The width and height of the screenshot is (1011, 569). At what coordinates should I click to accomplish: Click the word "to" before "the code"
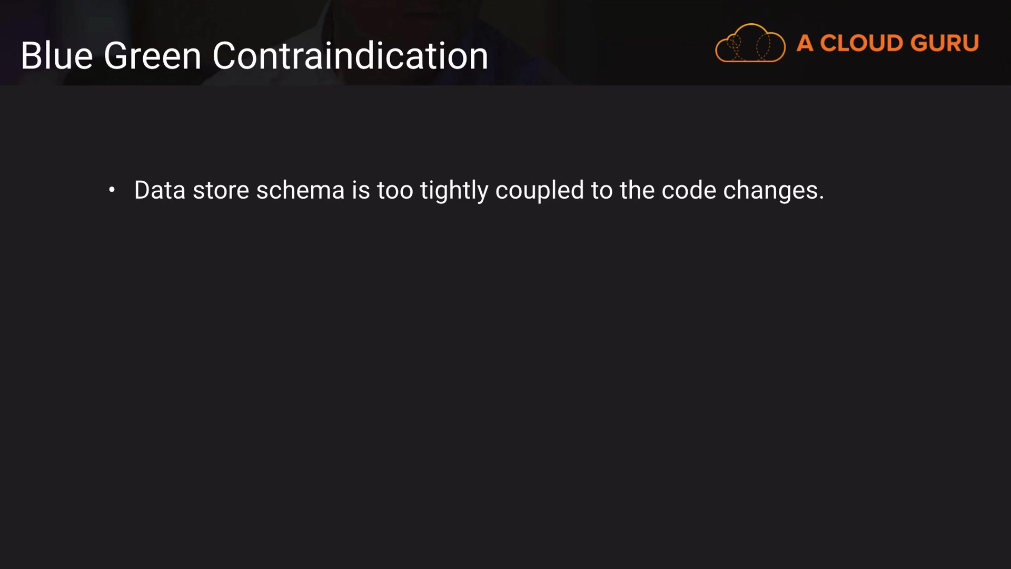click(x=601, y=190)
